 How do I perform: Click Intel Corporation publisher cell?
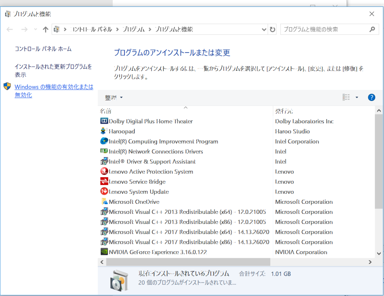coord(297,141)
